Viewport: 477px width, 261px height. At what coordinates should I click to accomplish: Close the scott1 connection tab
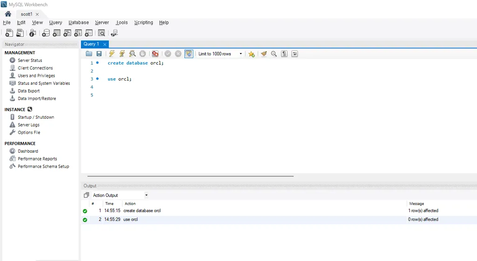37,14
